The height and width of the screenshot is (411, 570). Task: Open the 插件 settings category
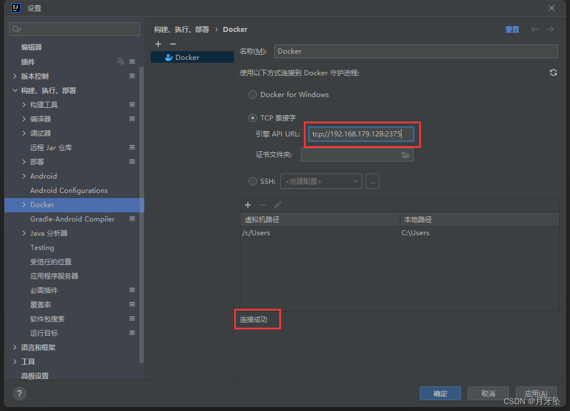click(28, 62)
